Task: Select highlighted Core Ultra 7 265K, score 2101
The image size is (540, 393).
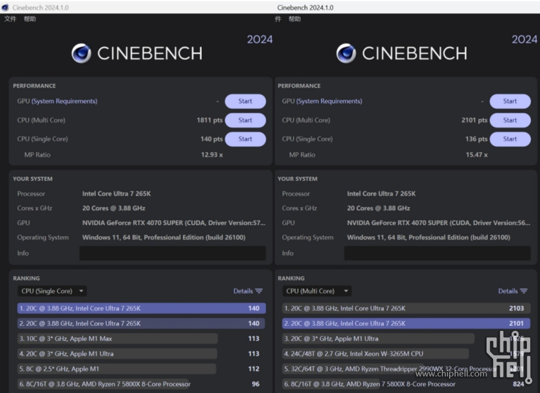Action: tap(407, 324)
